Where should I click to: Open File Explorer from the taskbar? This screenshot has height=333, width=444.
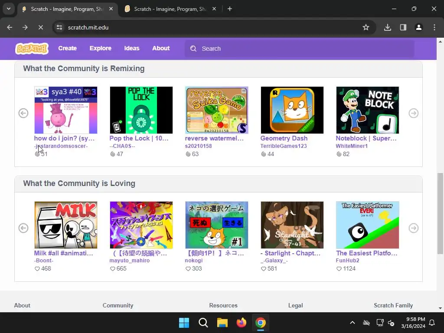click(x=222, y=323)
